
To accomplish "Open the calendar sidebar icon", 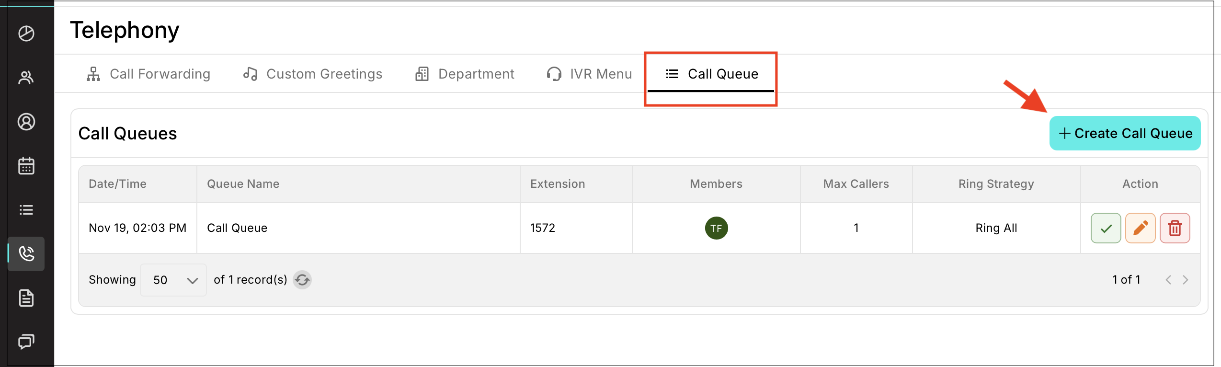I will [26, 166].
